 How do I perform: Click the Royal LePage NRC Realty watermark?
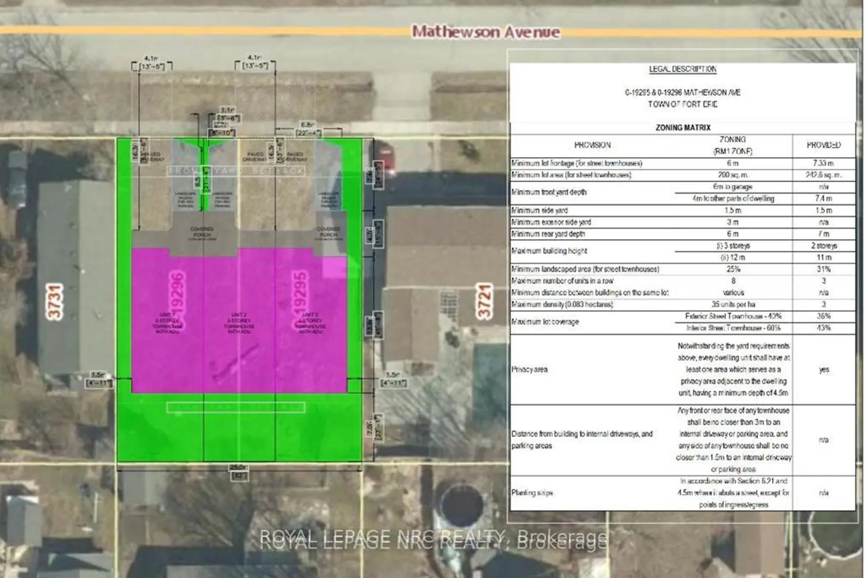433,540
